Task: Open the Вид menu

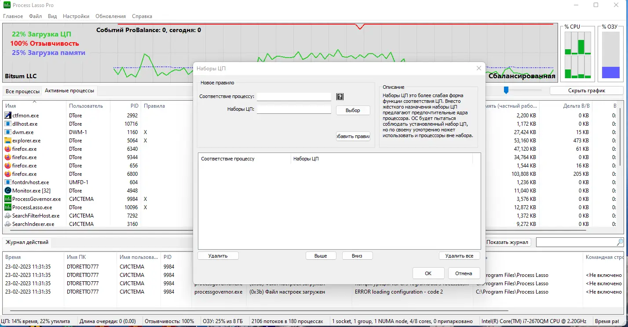Action: pyautogui.click(x=52, y=16)
